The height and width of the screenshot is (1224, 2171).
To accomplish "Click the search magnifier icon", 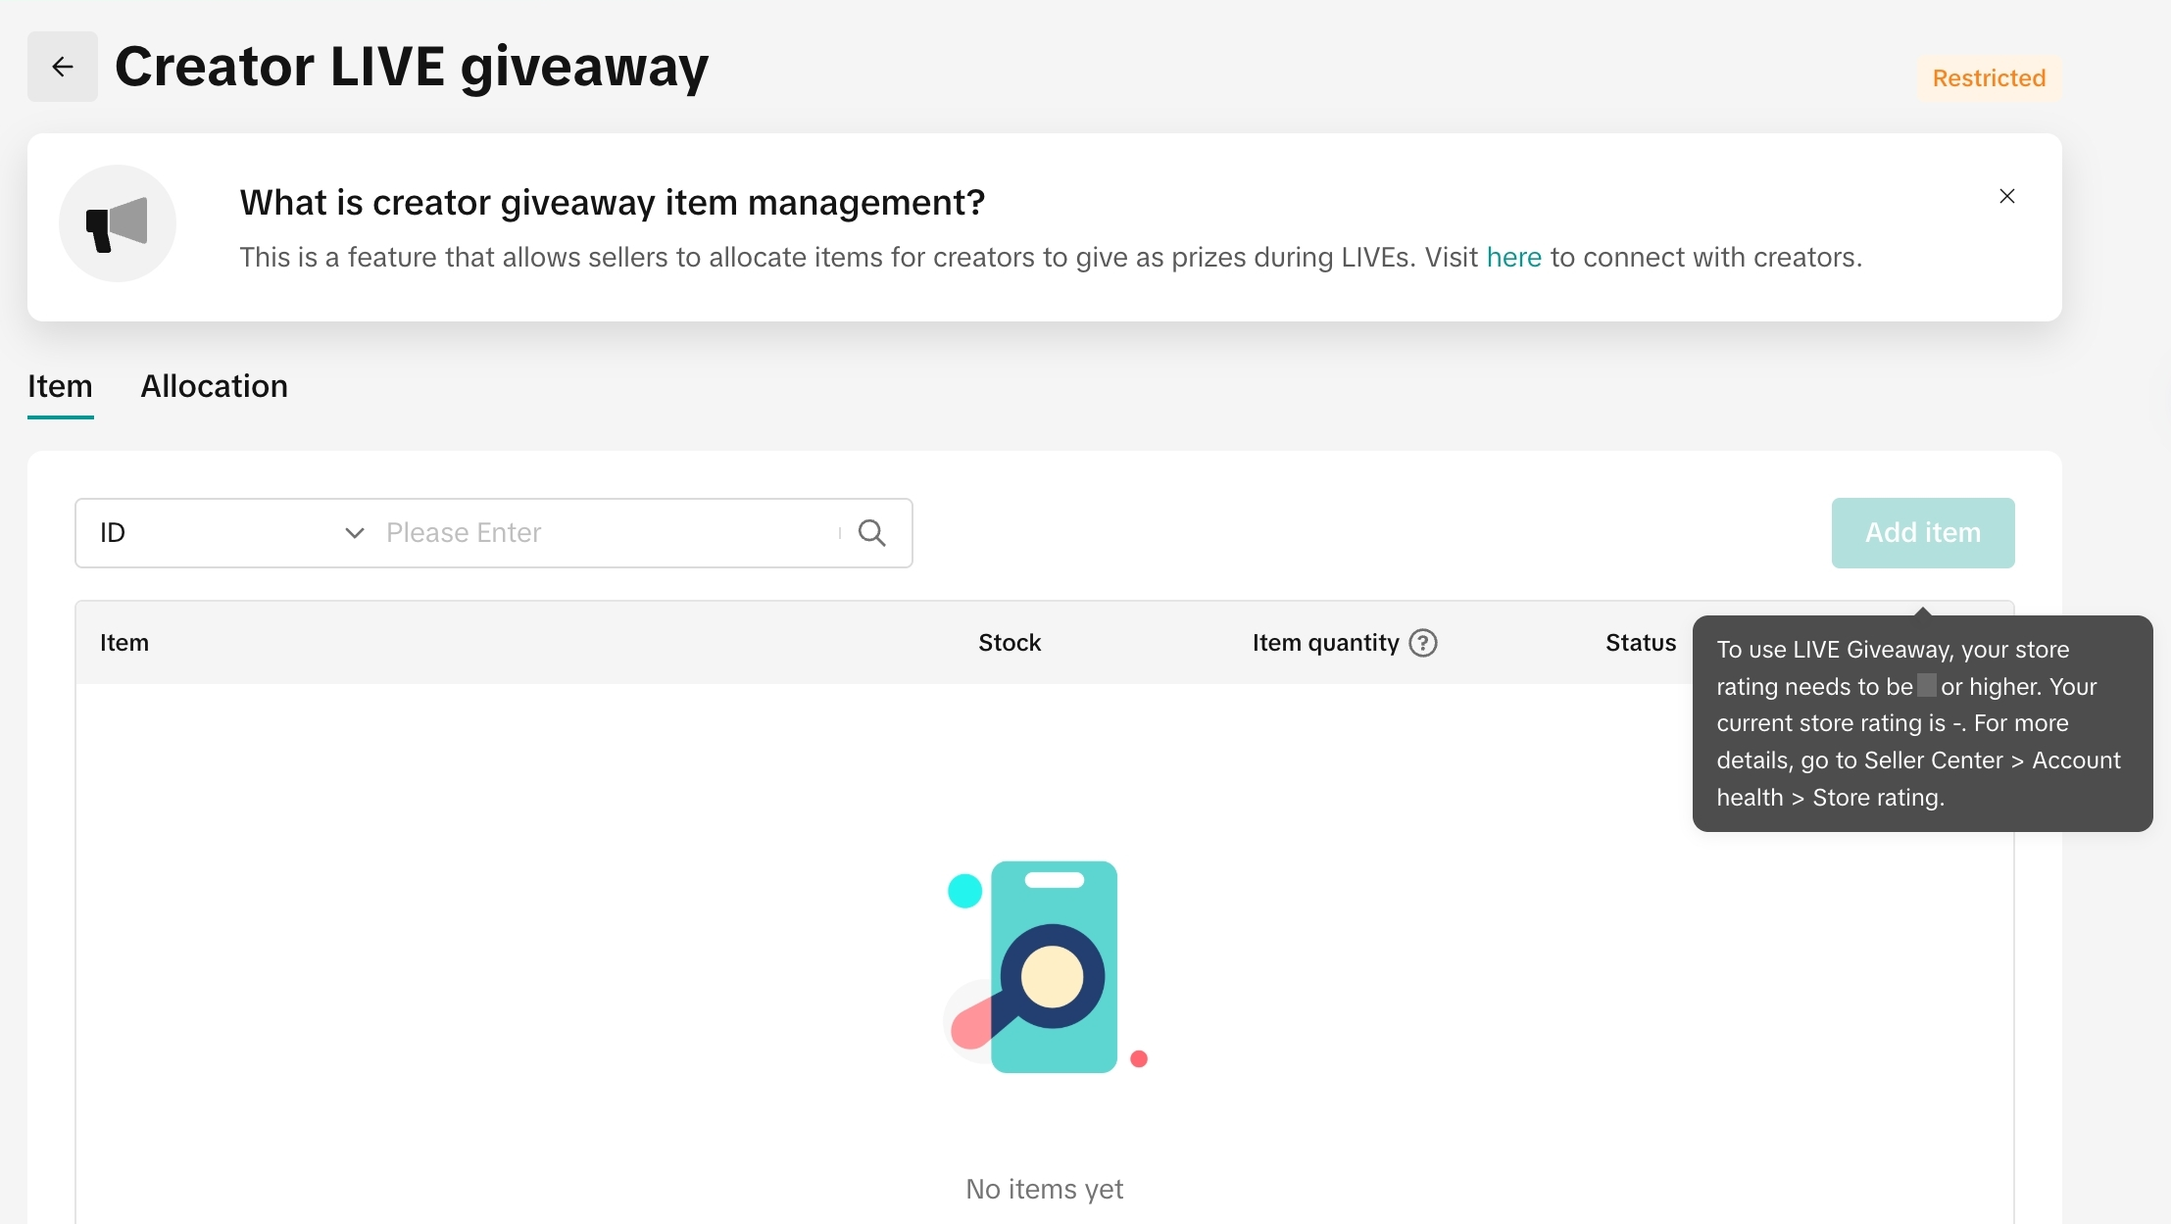I will (871, 533).
